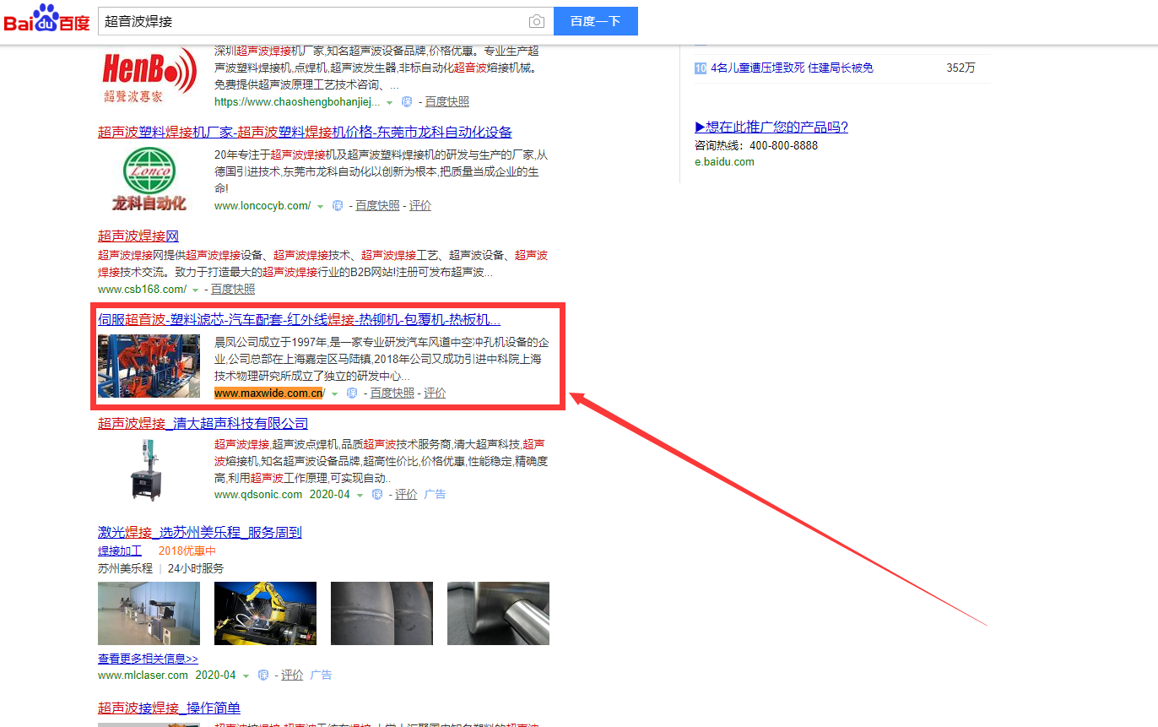
Task: Click the shield badge next to www.loncocyb.com
Action: tap(338, 206)
